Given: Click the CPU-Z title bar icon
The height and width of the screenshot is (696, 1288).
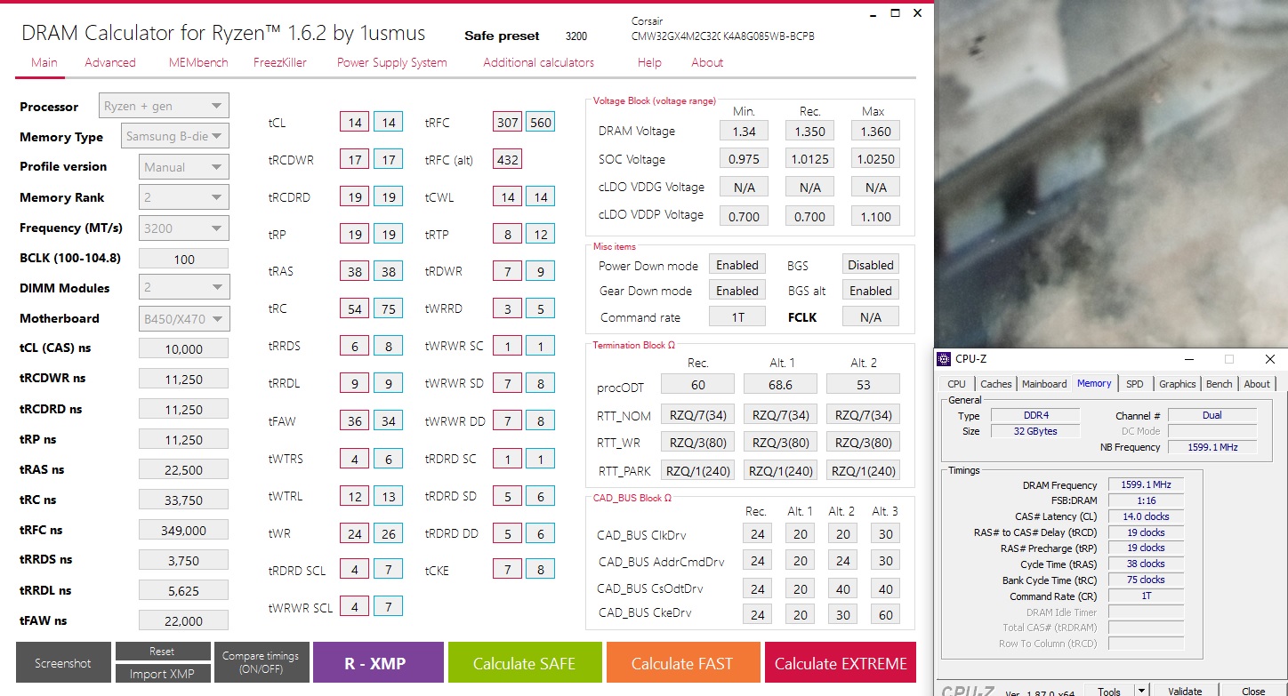Looking at the screenshot, I should (945, 359).
